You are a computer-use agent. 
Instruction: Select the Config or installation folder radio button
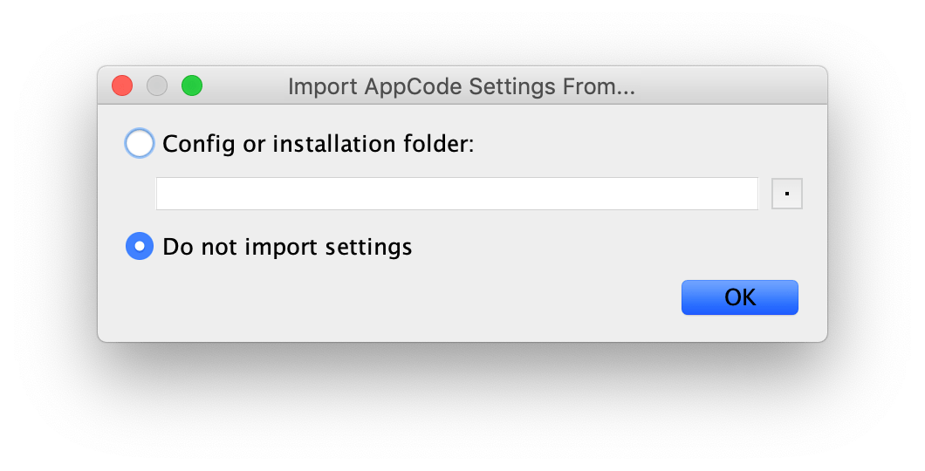(x=140, y=143)
